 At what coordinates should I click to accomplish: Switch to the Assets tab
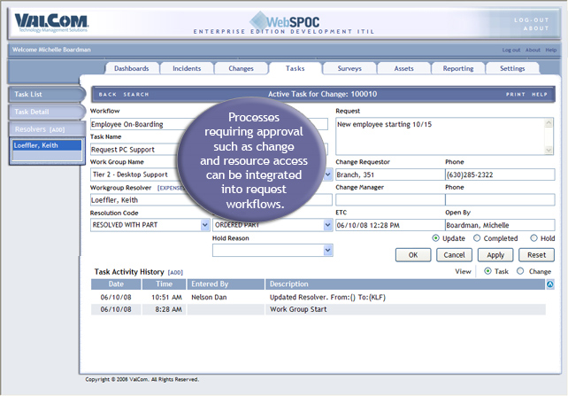404,68
